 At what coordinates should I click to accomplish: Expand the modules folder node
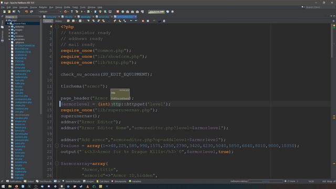(x=9, y=36)
